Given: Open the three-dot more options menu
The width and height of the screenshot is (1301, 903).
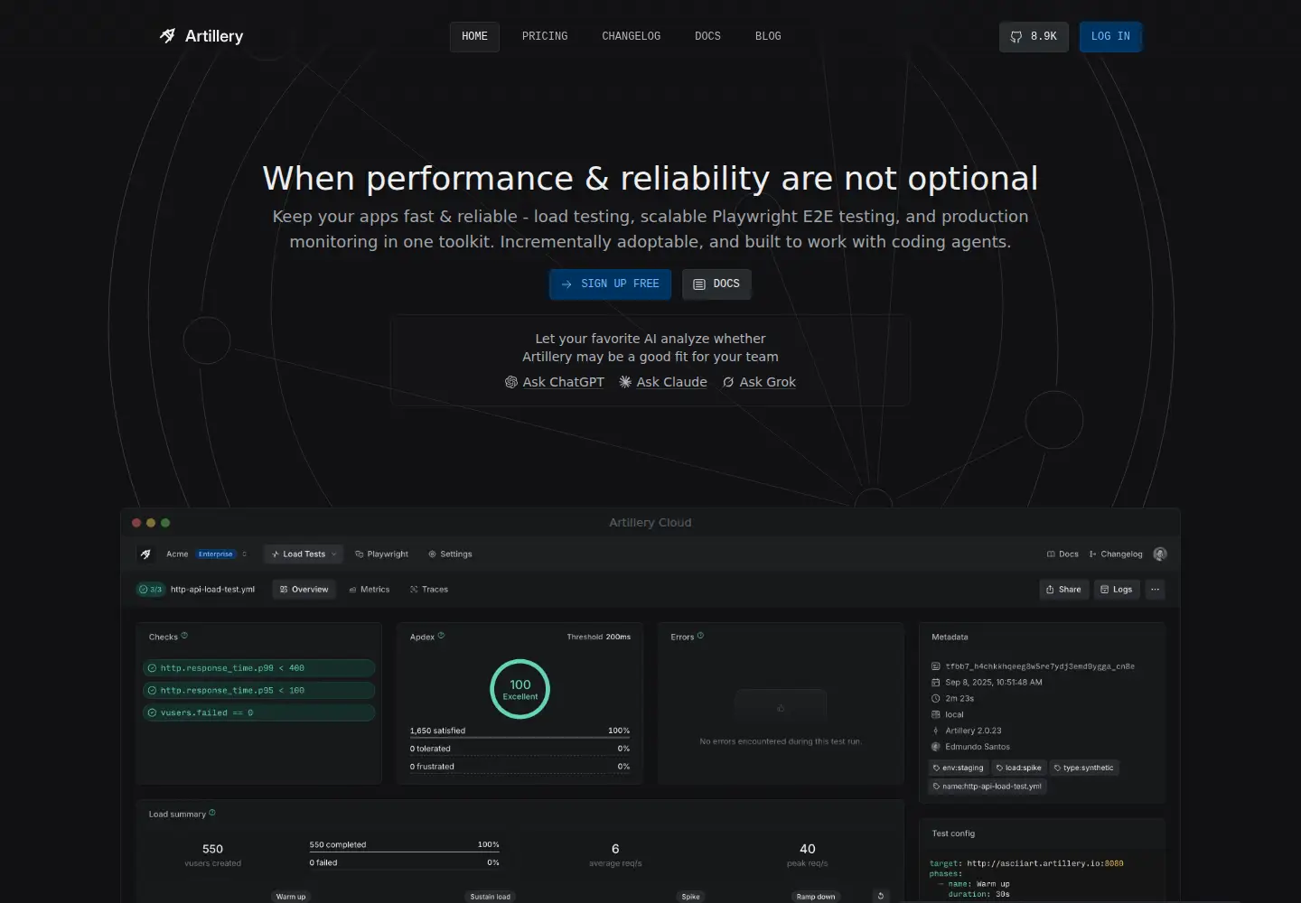Looking at the screenshot, I should pyautogui.click(x=1155, y=590).
